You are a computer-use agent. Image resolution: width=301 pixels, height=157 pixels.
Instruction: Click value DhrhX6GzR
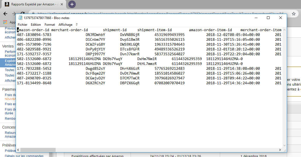[130, 68]
